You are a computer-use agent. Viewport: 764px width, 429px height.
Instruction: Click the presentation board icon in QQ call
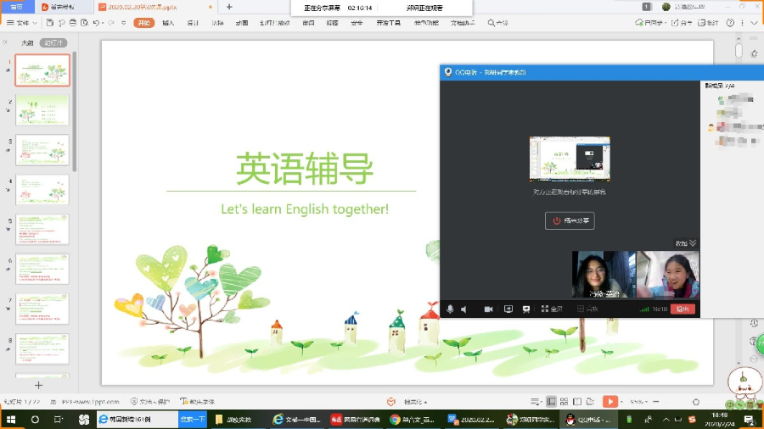click(x=526, y=309)
